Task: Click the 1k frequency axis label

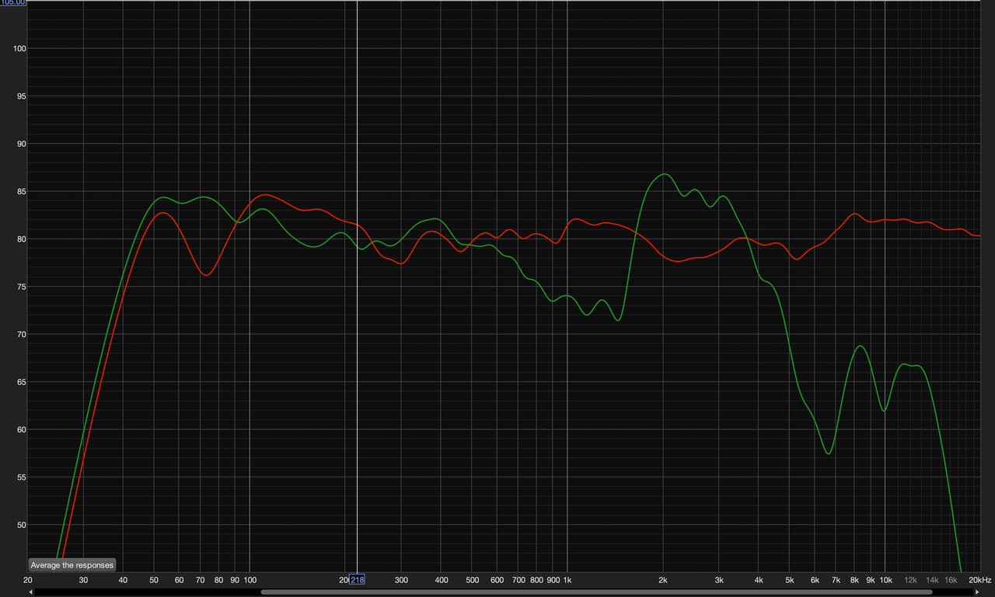Action: 567,580
